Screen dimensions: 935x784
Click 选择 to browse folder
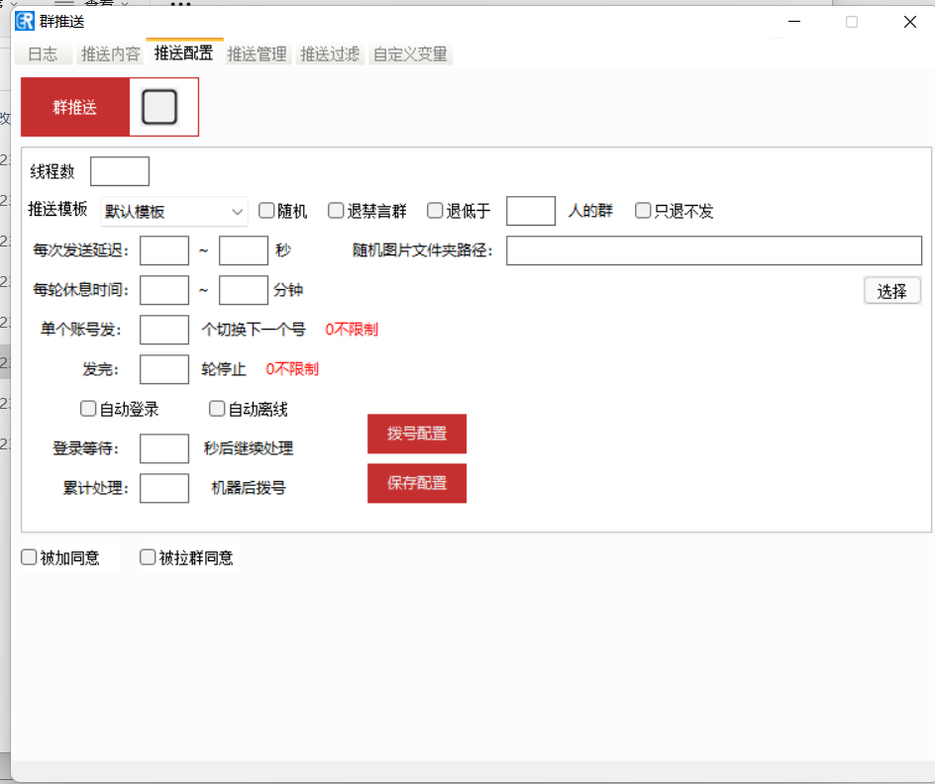pyautogui.click(x=891, y=291)
